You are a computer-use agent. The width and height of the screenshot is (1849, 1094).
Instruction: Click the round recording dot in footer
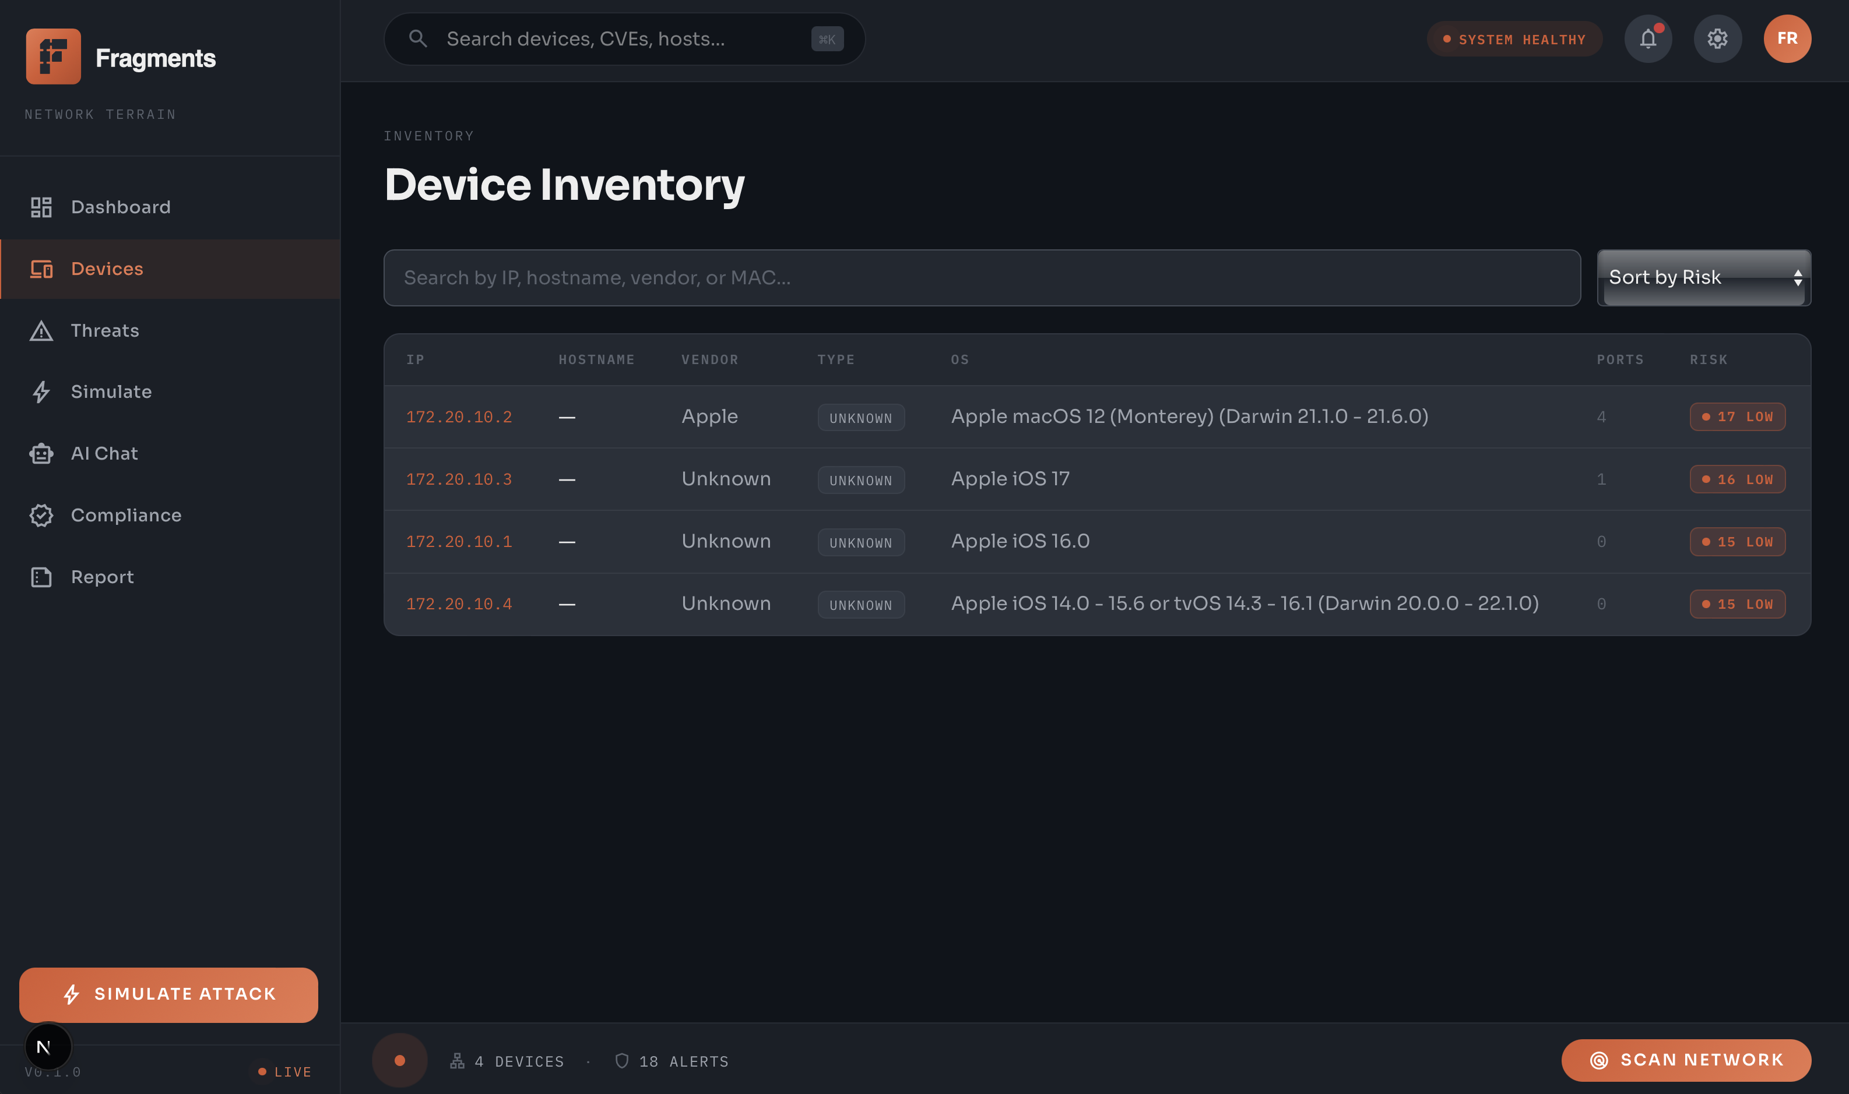[x=400, y=1060]
